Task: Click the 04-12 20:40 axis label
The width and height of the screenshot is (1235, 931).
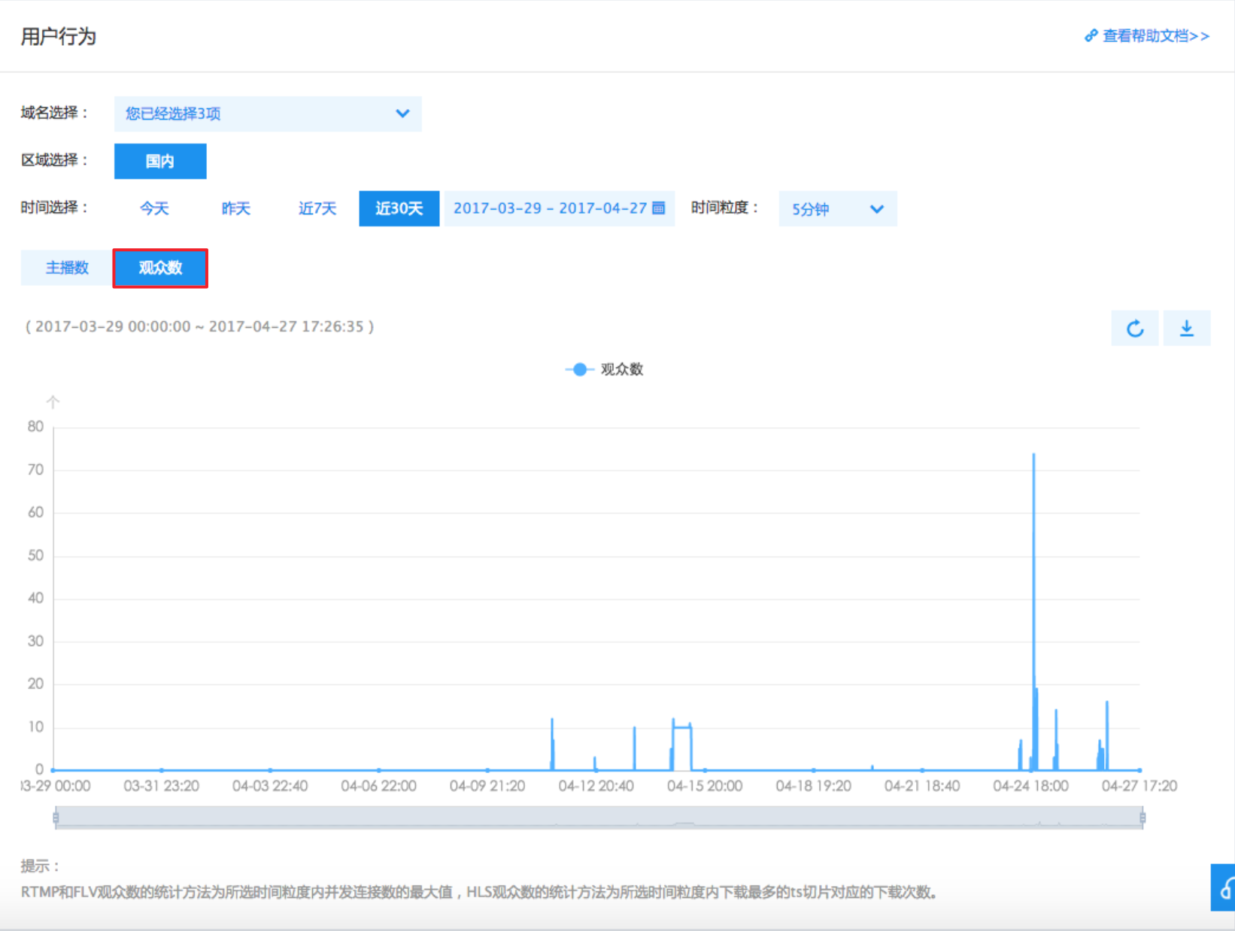Action: [596, 786]
